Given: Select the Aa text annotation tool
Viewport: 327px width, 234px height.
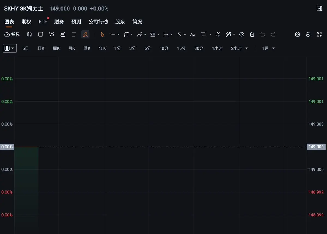Looking at the screenshot, I should [193, 34].
